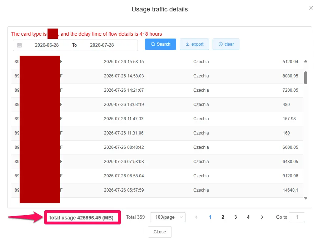Click the scrollbar up arrow
The width and height of the screenshot is (318, 238).
[305, 61]
